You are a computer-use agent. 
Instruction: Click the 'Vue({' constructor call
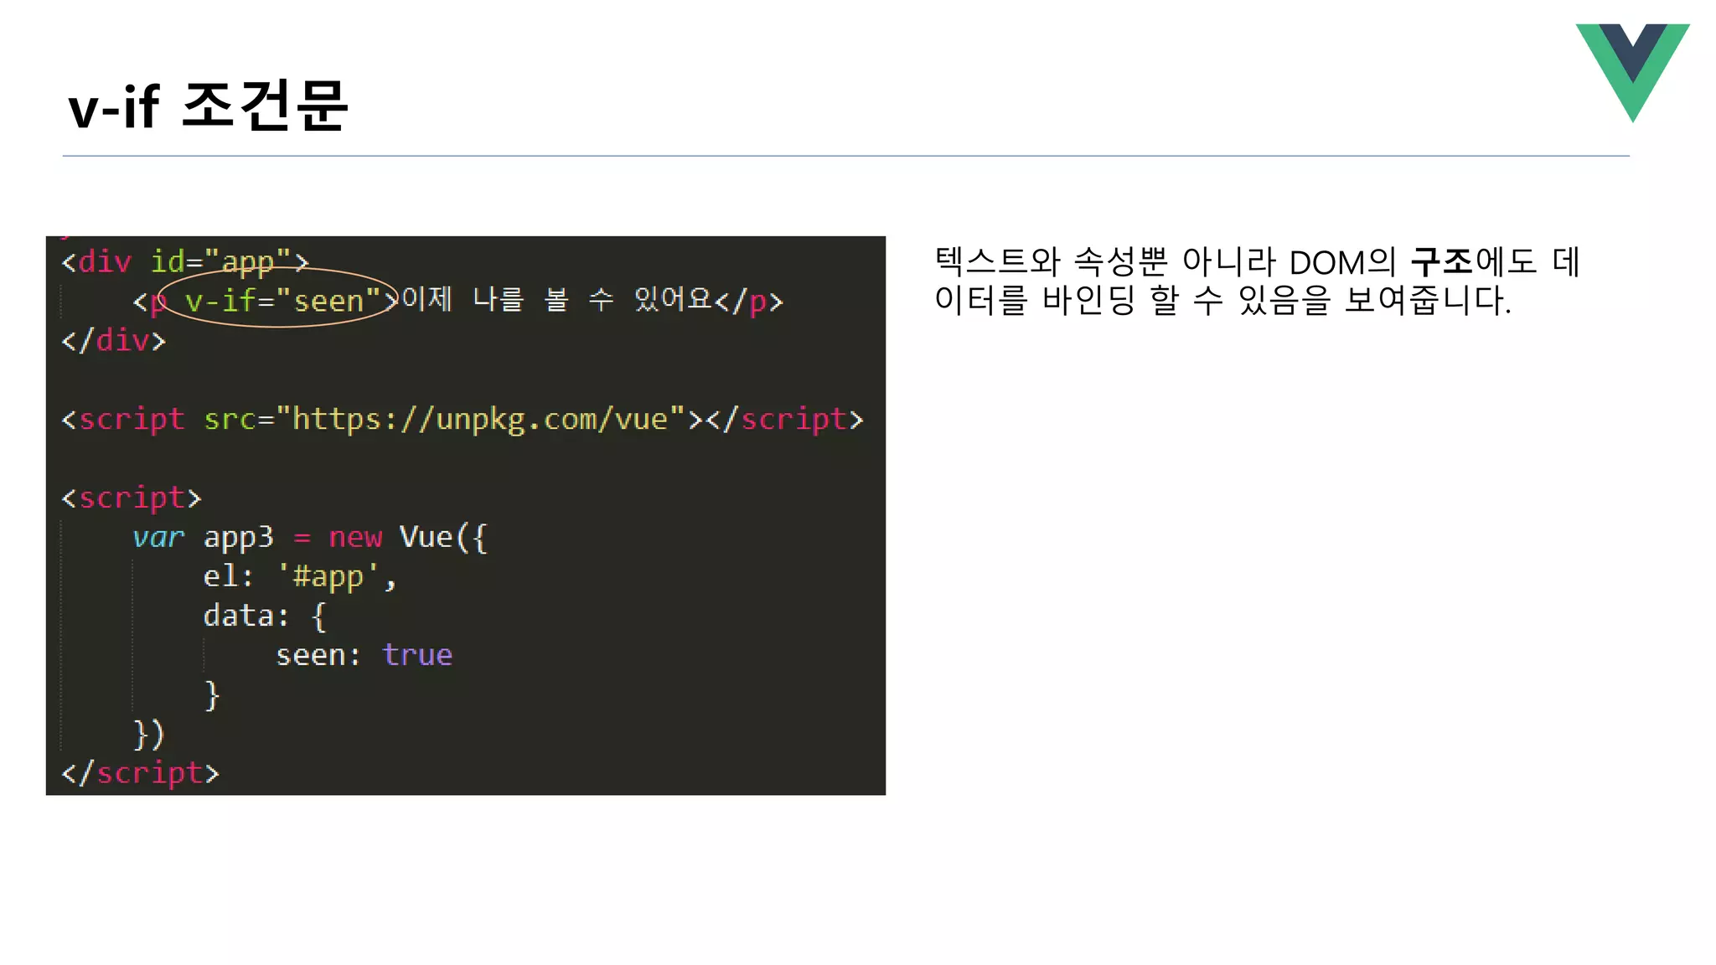coord(443,537)
